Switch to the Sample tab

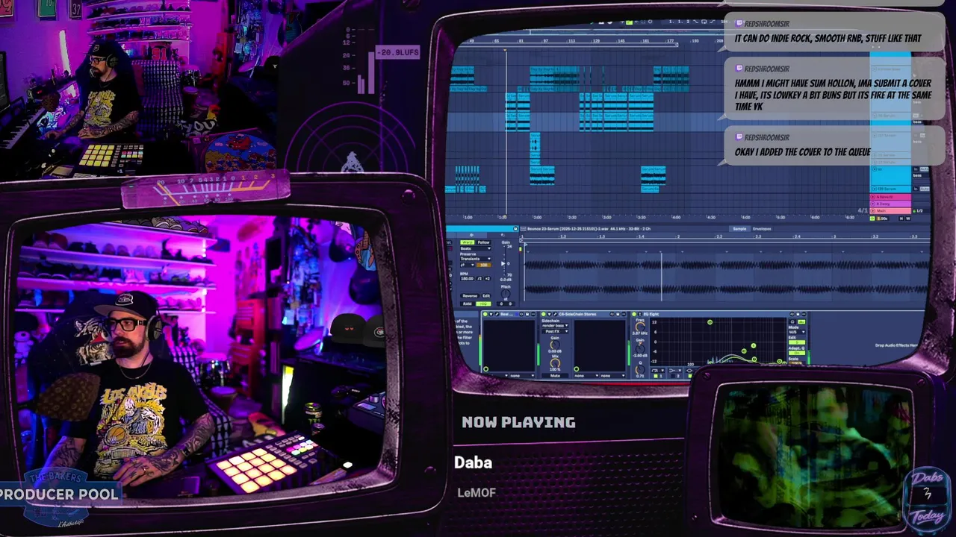(x=739, y=228)
